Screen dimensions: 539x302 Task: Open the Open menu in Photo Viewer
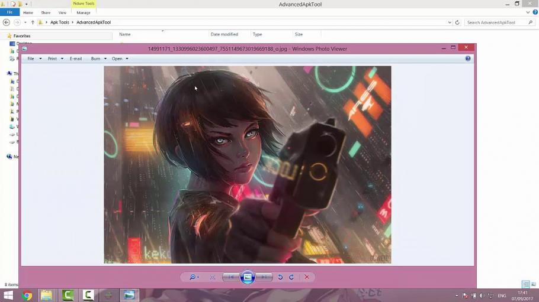click(117, 59)
